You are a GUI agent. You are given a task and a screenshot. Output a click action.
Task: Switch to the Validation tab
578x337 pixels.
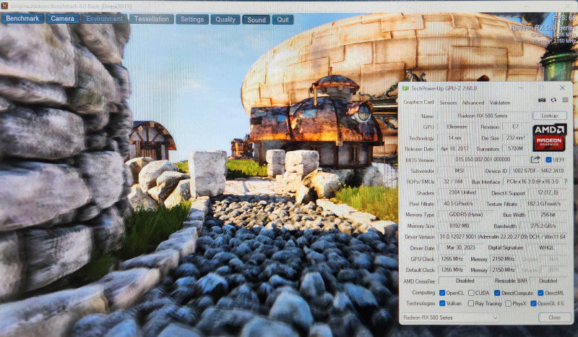point(500,103)
